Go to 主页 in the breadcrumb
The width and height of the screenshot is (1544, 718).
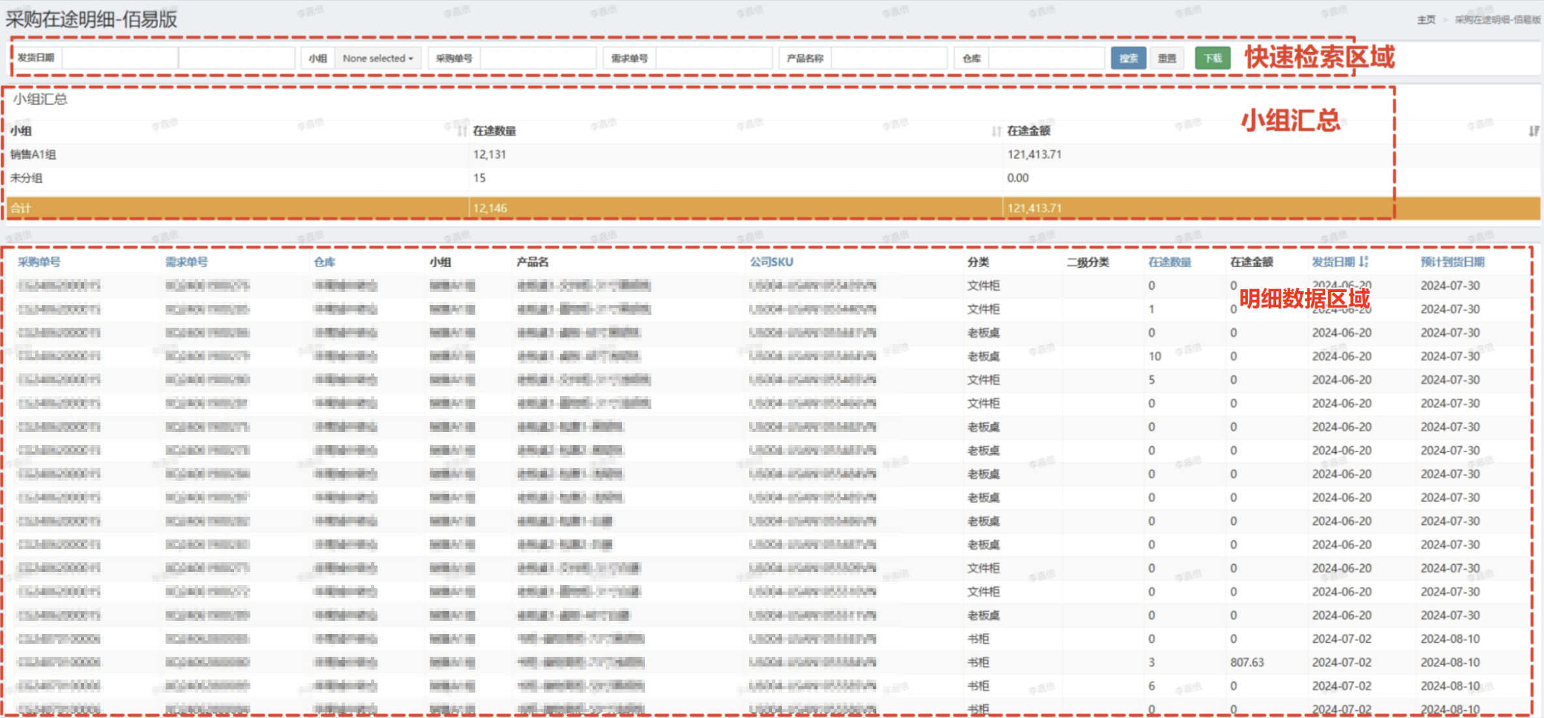[x=1426, y=20]
